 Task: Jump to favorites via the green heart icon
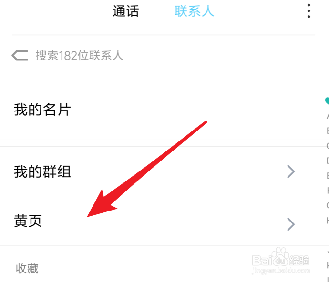click(327, 101)
